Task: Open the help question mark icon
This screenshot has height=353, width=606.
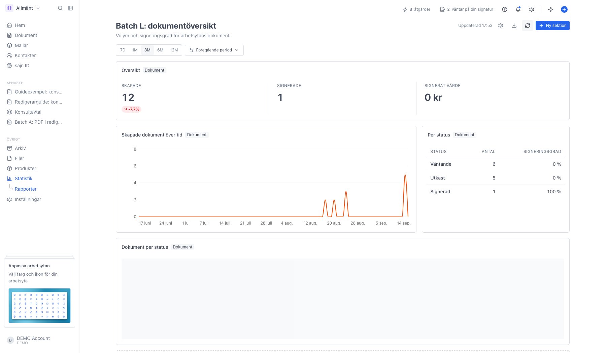Action: point(504,9)
